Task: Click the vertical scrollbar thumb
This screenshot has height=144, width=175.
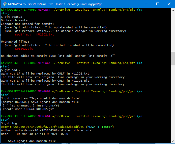Action: pyautogui.click(x=173, y=59)
